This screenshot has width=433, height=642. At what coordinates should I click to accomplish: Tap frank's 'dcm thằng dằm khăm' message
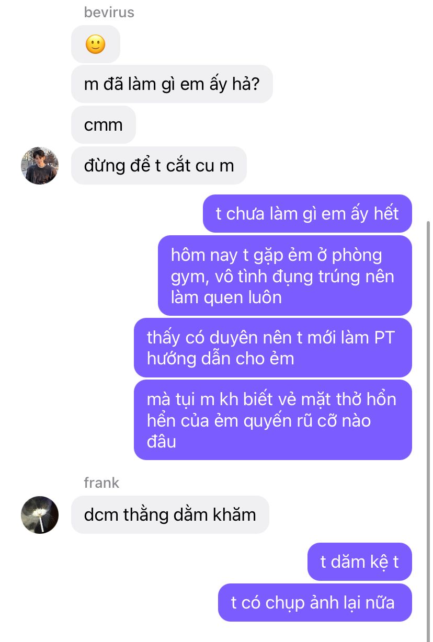170,515
